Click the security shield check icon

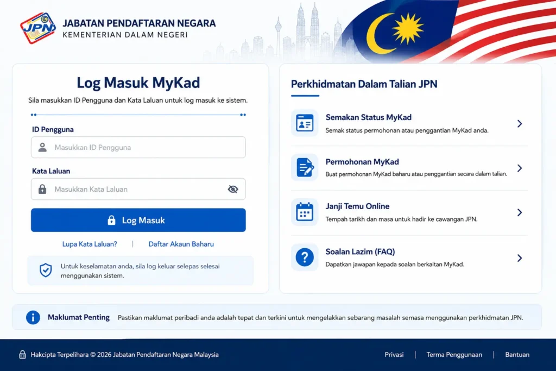click(46, 271)
